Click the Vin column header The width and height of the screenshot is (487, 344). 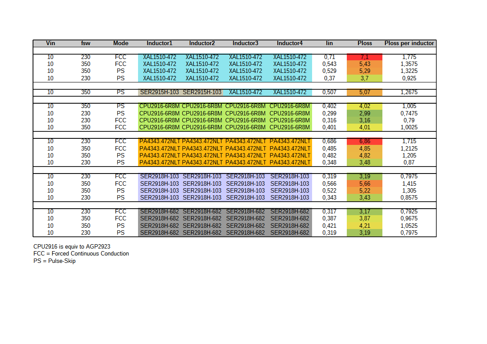pos(50,43)
